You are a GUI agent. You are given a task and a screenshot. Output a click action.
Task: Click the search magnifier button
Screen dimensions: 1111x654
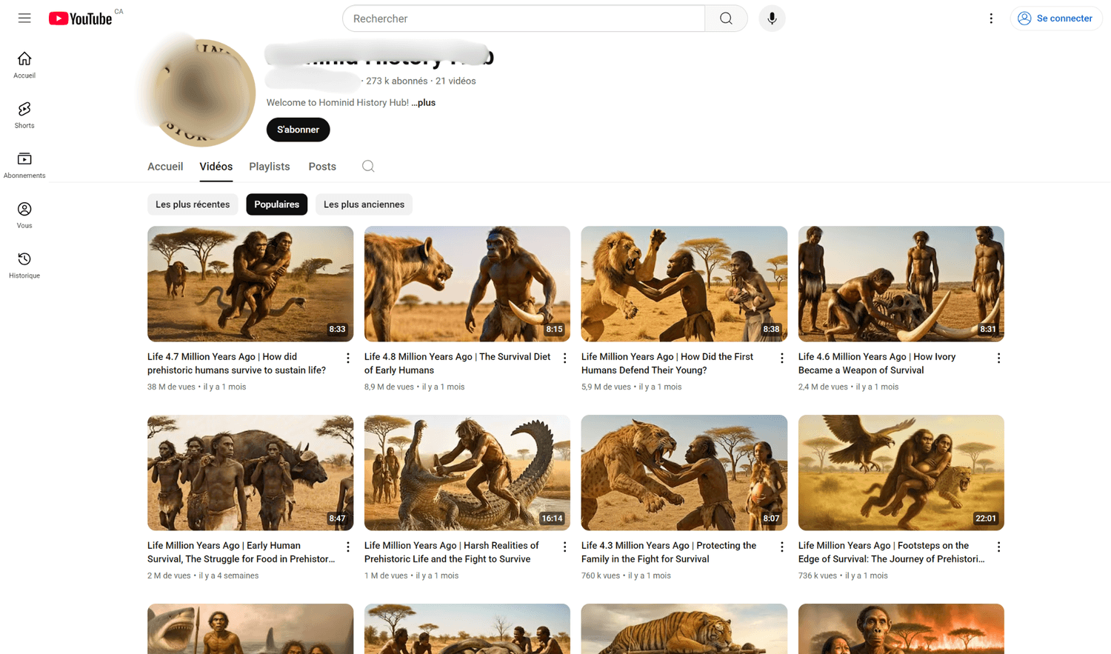726,19
